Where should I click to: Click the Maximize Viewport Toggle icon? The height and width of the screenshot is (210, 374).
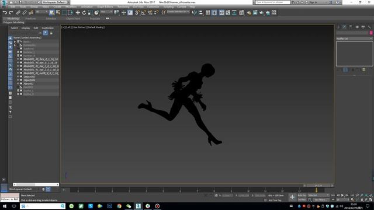[x=370, y=199]
